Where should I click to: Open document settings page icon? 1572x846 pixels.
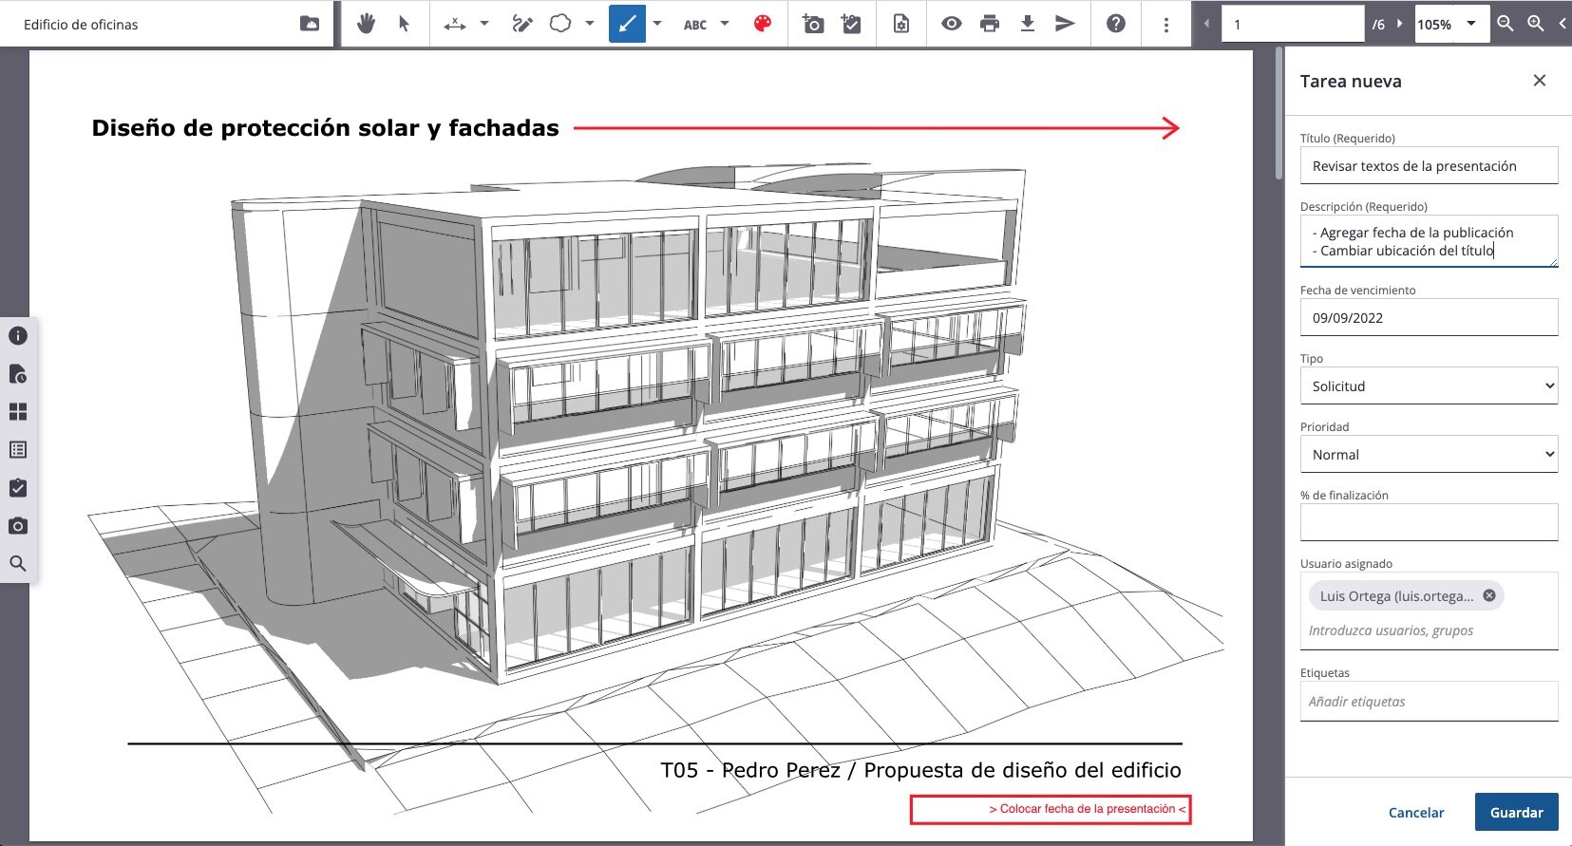pos(901,24)
